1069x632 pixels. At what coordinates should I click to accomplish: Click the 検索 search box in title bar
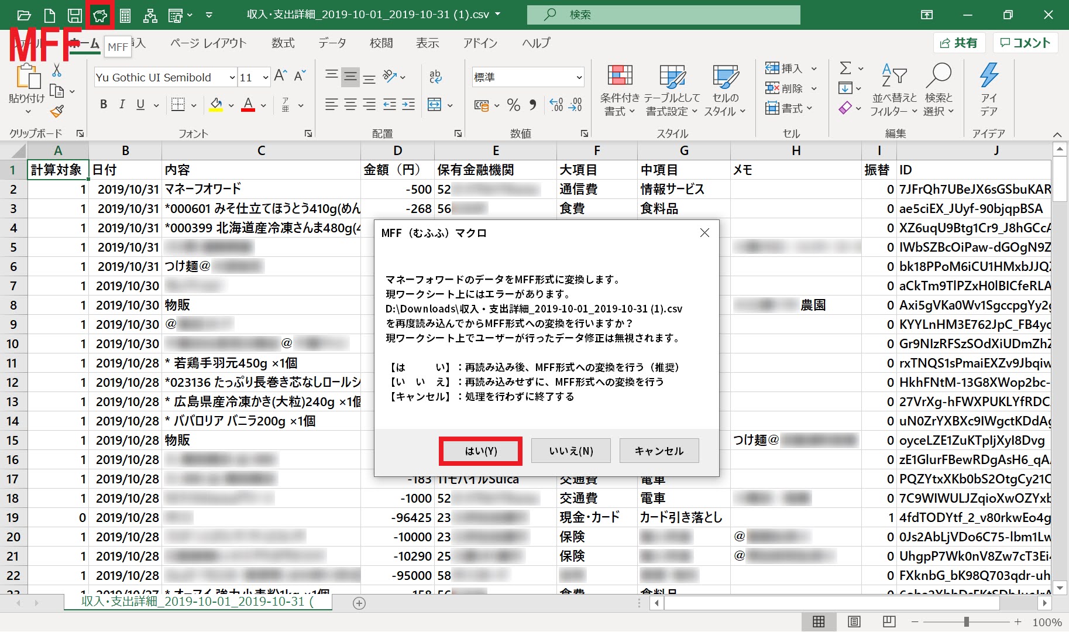pyautogui.click(x=664, y=15)
